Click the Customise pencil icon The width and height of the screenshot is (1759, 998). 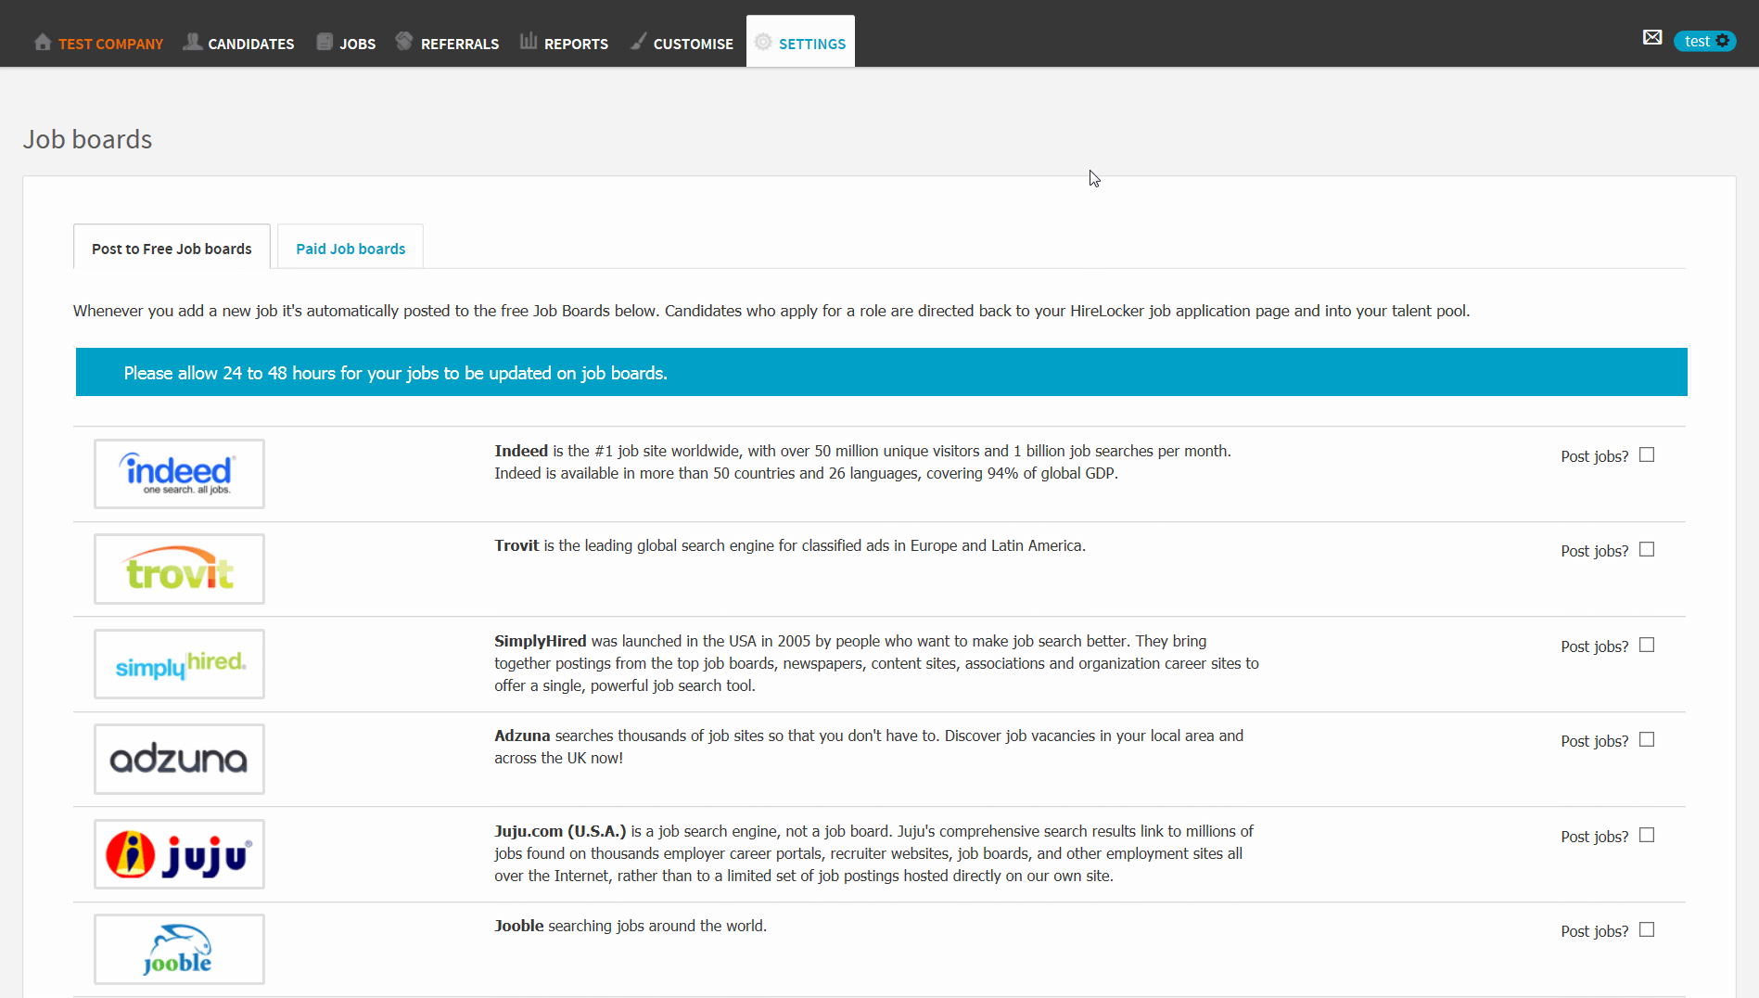click(637, 41)
